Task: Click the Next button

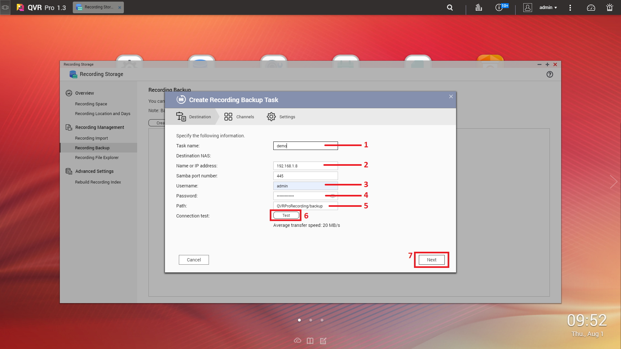Action: 431,260
